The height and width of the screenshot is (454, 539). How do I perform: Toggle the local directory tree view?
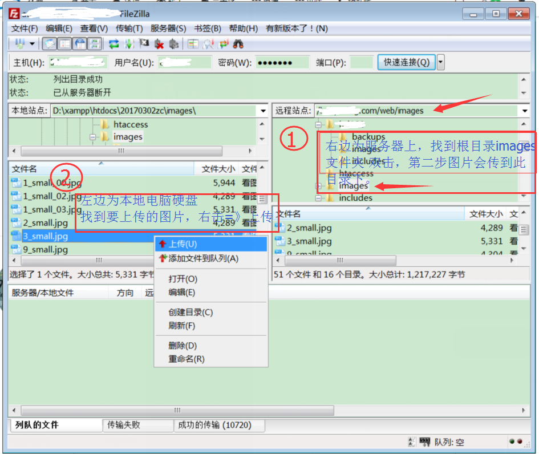(x=65, y=44)
